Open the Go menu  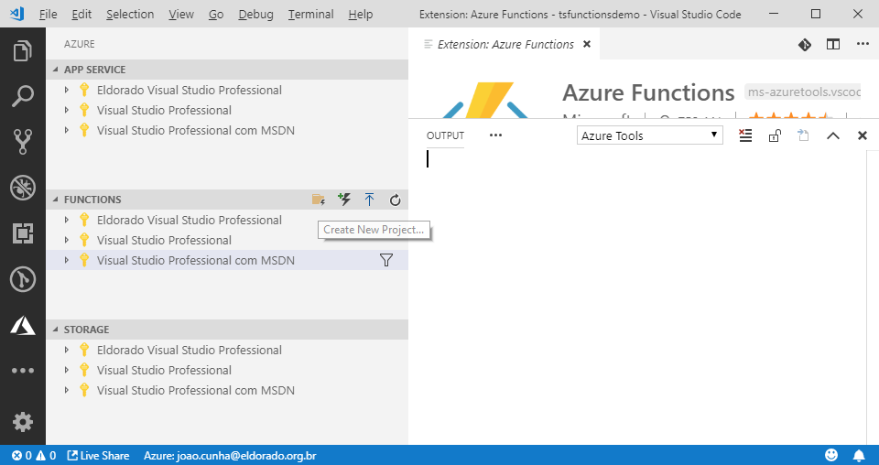click(216, 14)
